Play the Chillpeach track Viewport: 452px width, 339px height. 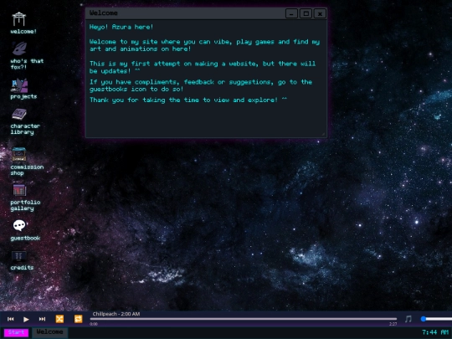click(26, 319)
